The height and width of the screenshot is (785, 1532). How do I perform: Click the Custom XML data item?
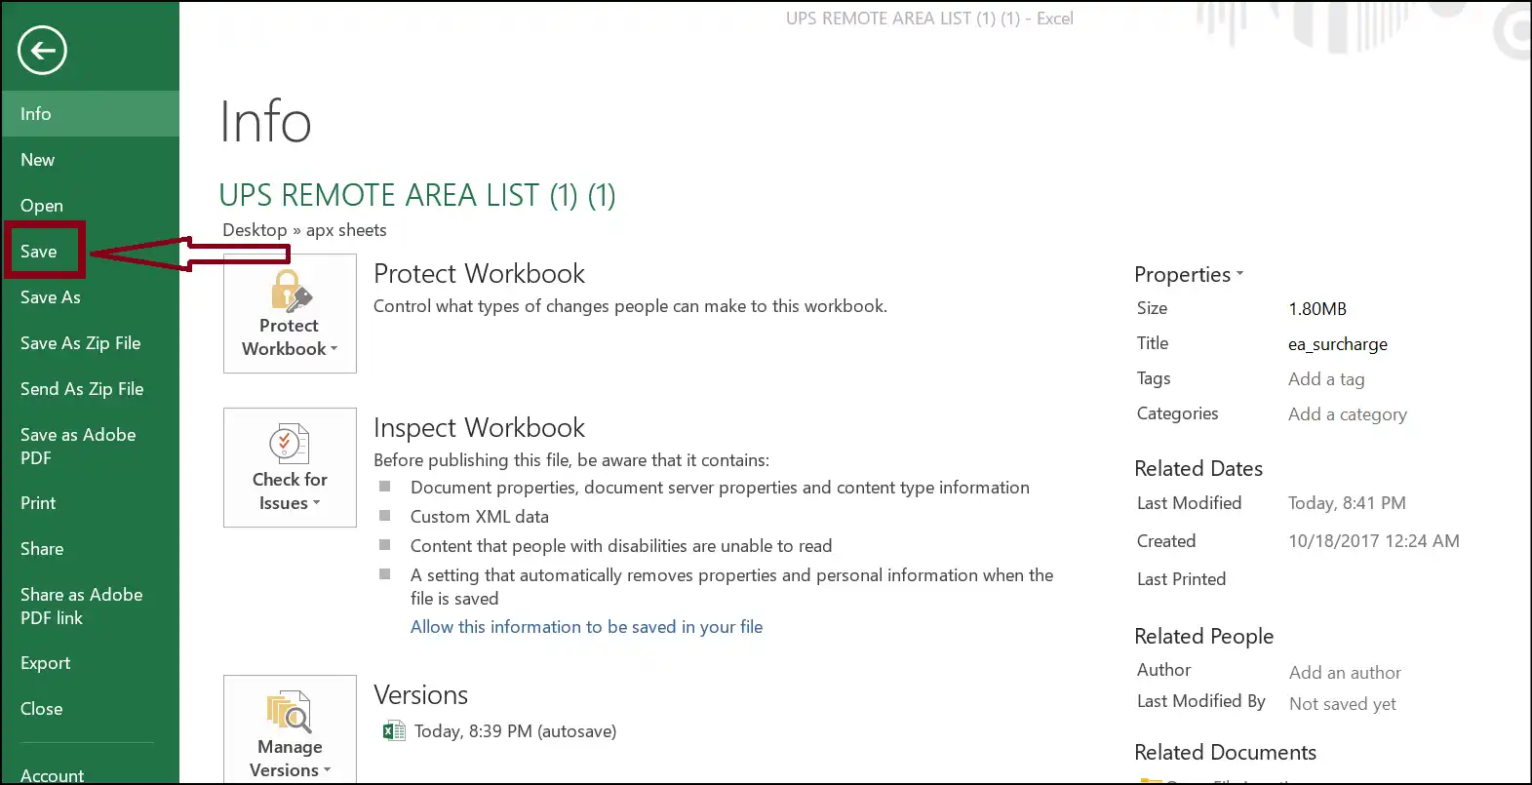tap(479, 517)
